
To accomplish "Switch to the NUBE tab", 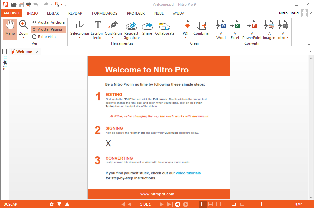I will 159,13.
